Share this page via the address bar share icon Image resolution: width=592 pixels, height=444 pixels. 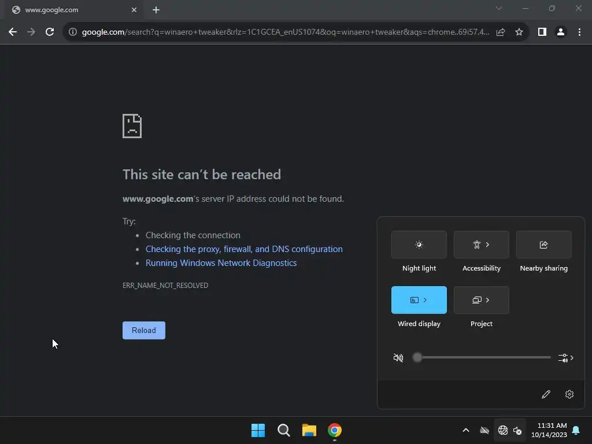(501, 32)
